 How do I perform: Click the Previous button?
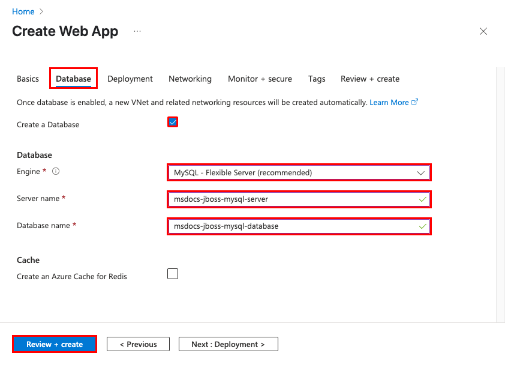138,344
